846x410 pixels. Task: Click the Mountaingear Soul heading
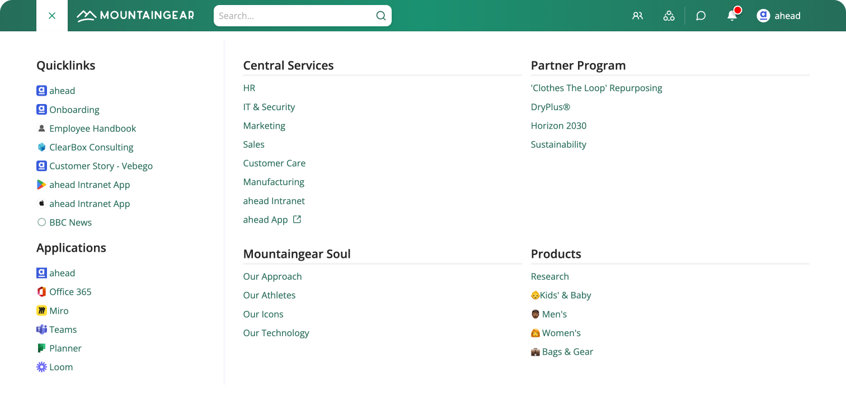click(297, 254)
